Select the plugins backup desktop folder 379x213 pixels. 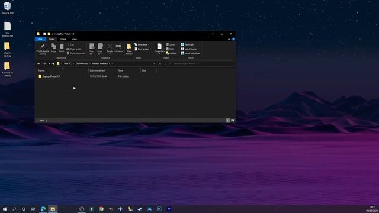[x=7, y=50]
